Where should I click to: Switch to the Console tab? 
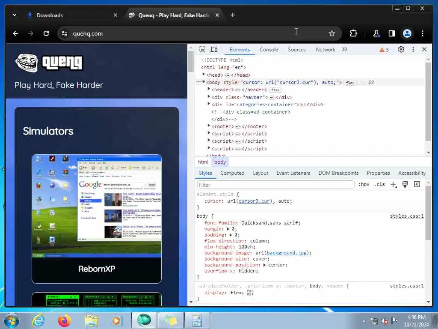(269, 50)
